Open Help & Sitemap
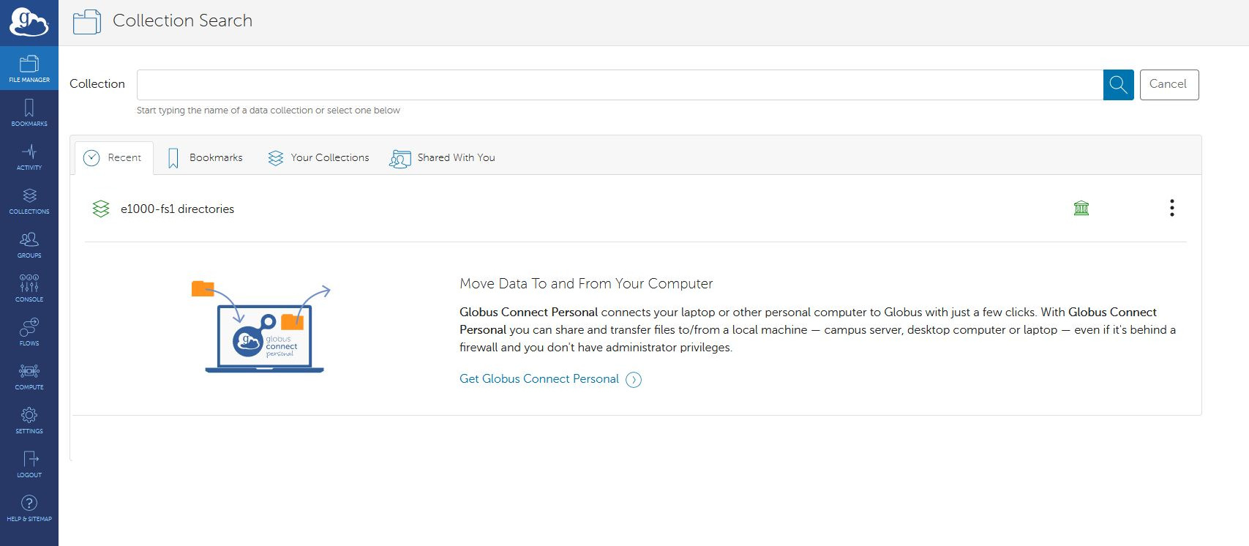1249x546 pixels. pos(29,508)
